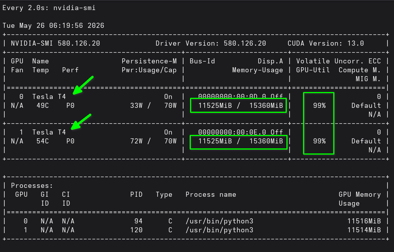Click the 72W power usage reading
This screenshot has height=252, width=394.
pyautogui.click(x=137, y=141)
